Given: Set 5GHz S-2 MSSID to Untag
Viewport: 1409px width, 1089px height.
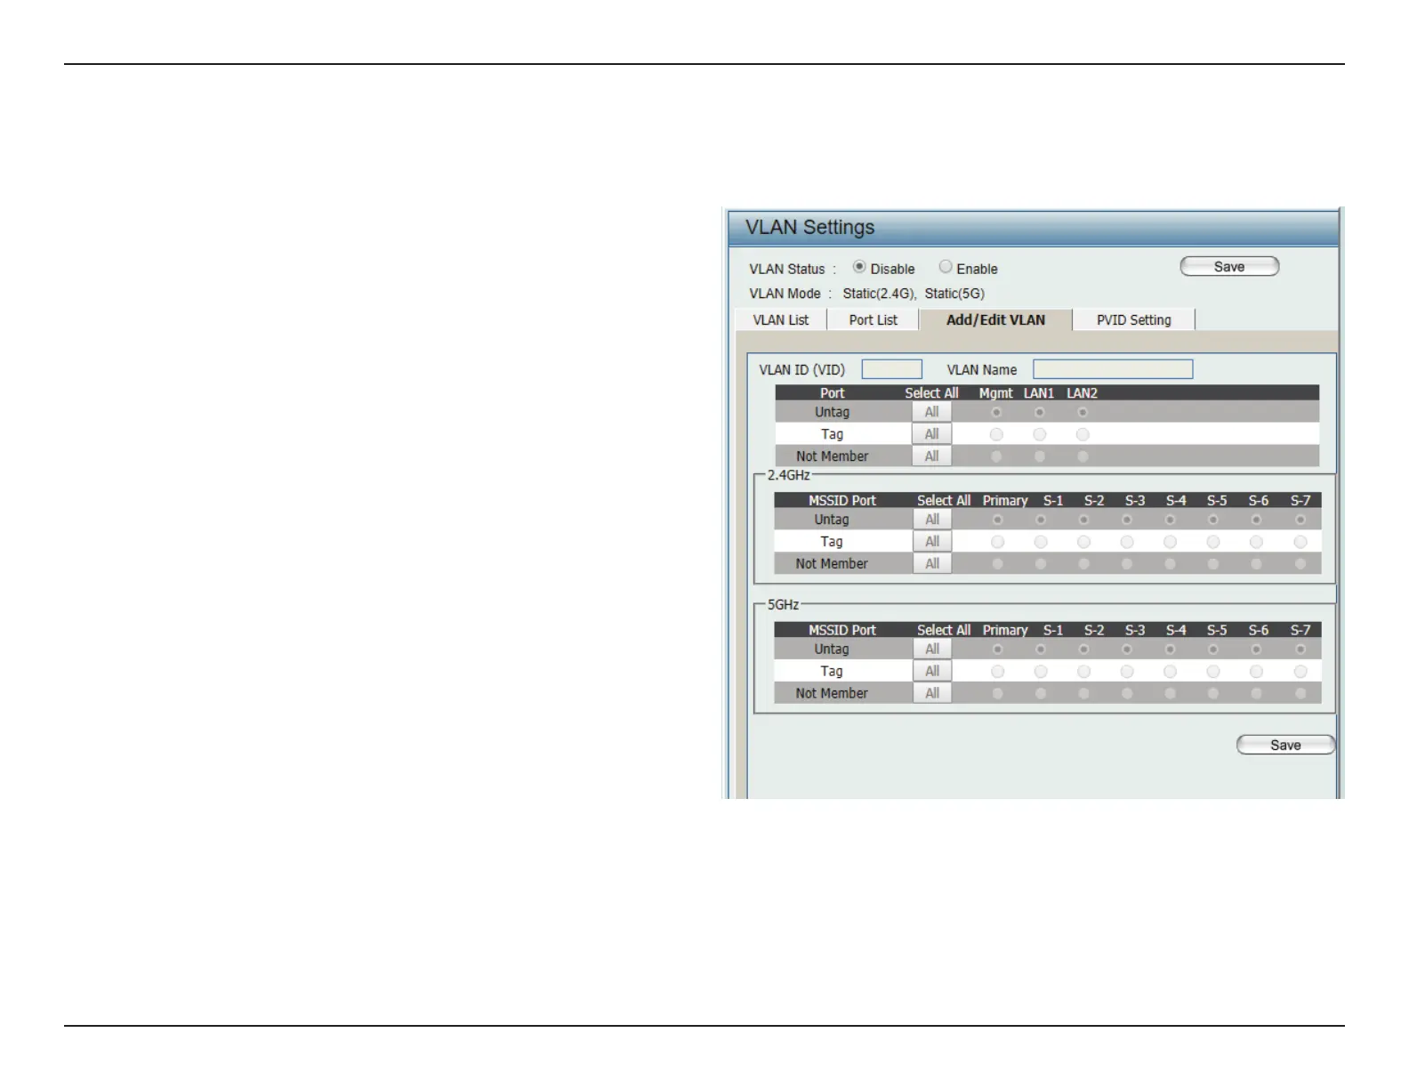Looking at the screenshot, I should coord(1083,649).
